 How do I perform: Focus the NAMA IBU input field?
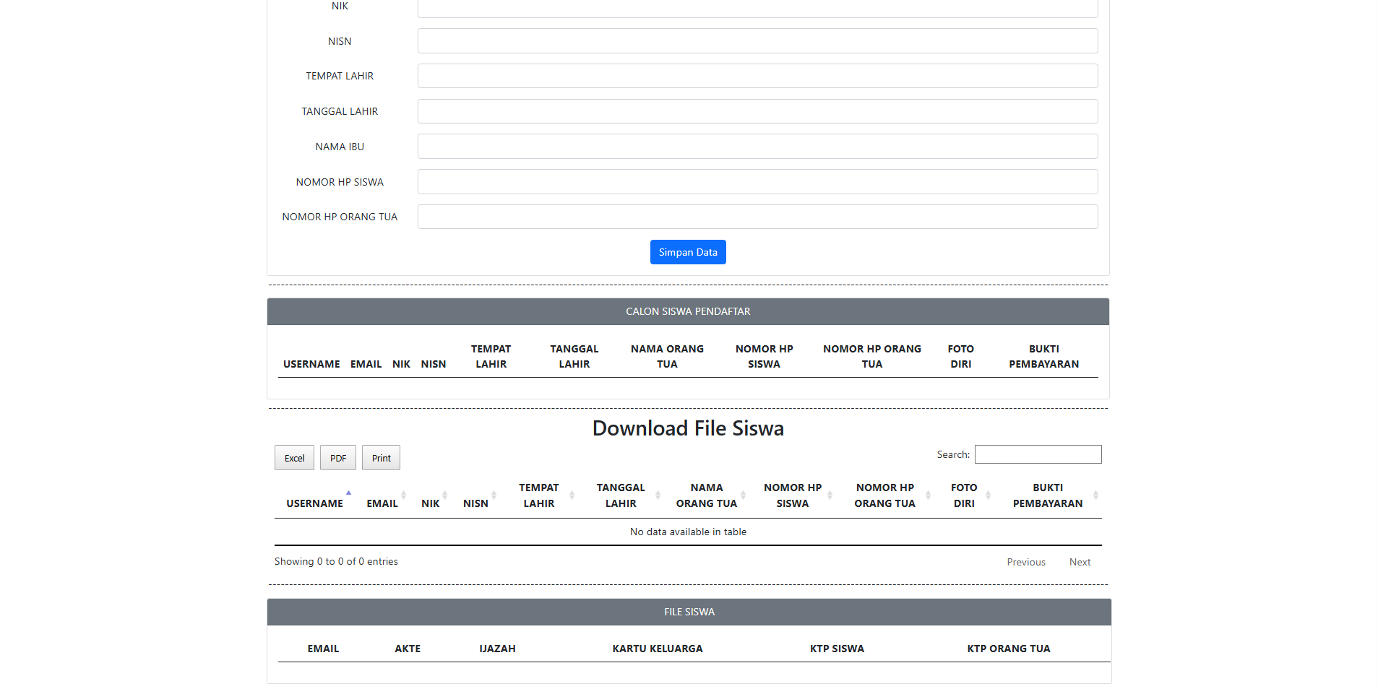tap(757, 147)
